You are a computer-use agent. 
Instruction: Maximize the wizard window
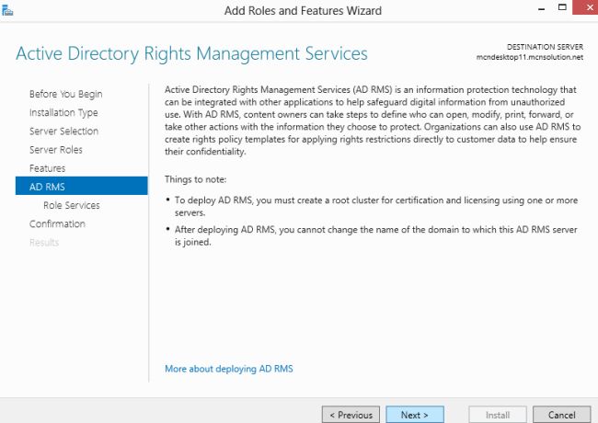click(562, 7)
